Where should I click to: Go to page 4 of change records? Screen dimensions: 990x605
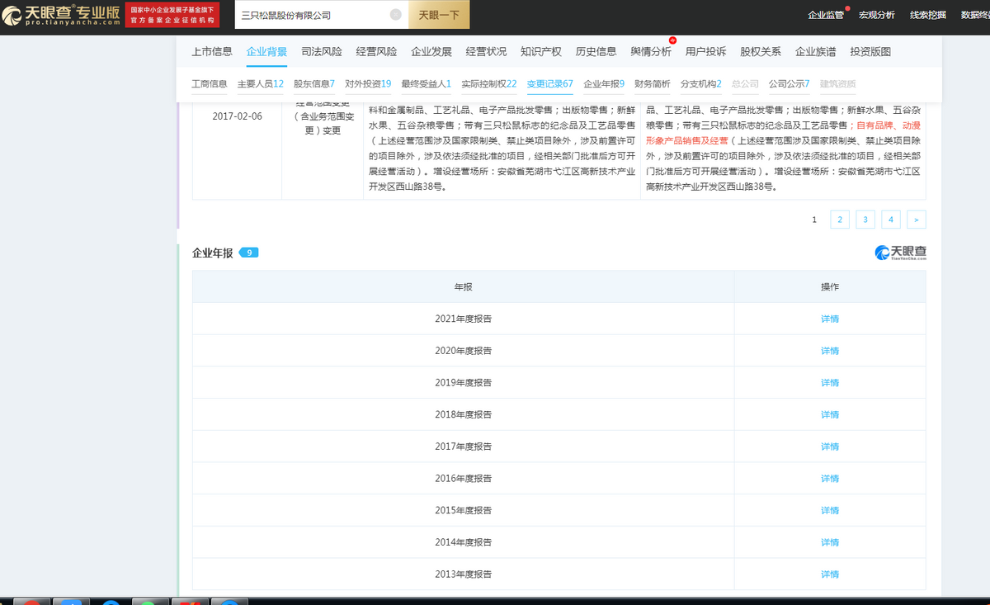[x=890, y=220]
